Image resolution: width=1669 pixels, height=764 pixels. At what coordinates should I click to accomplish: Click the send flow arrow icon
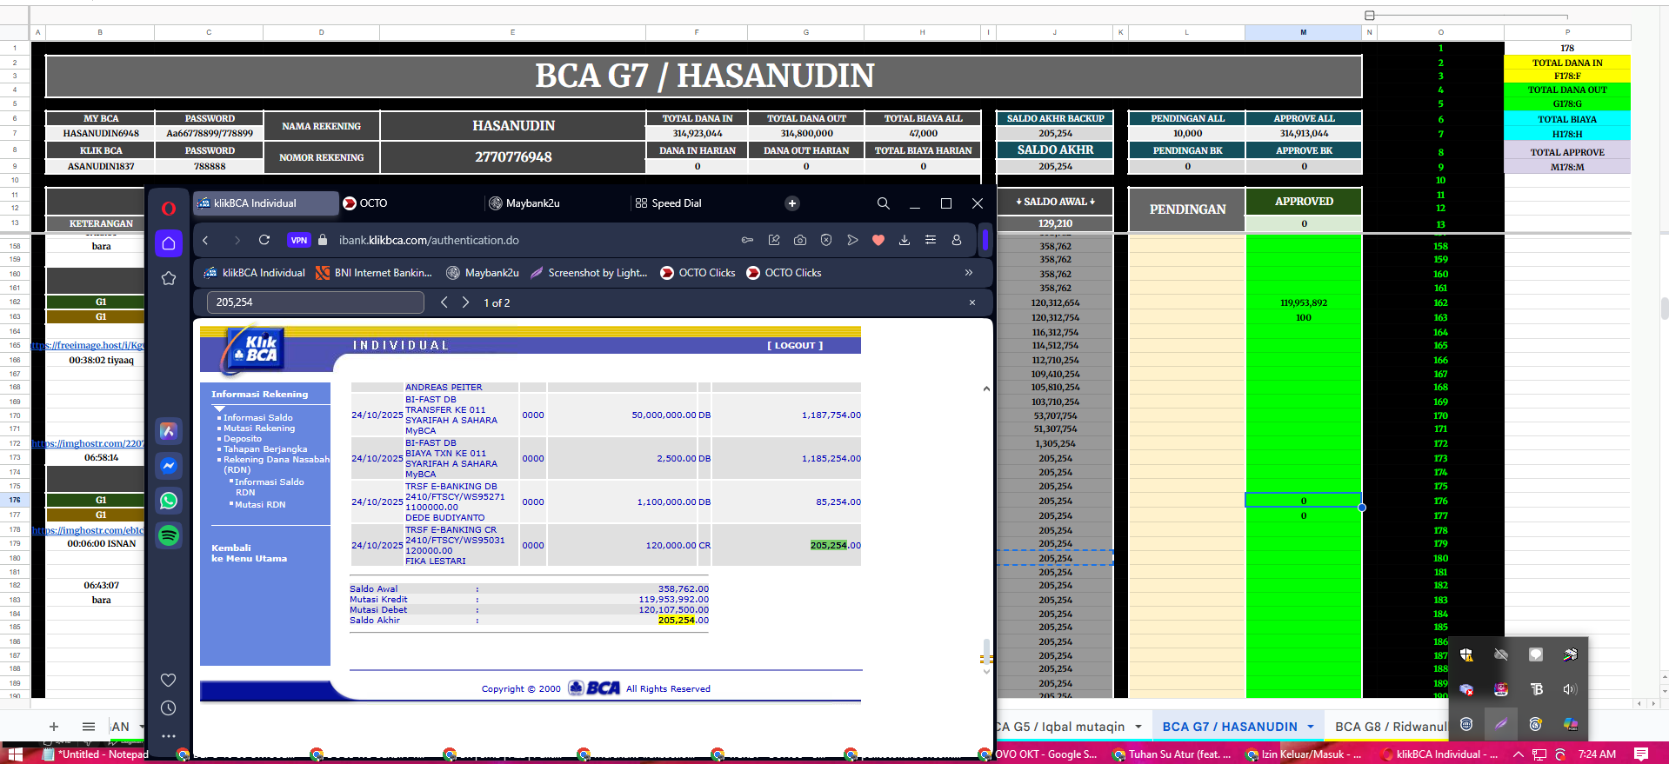pos(852,240)
